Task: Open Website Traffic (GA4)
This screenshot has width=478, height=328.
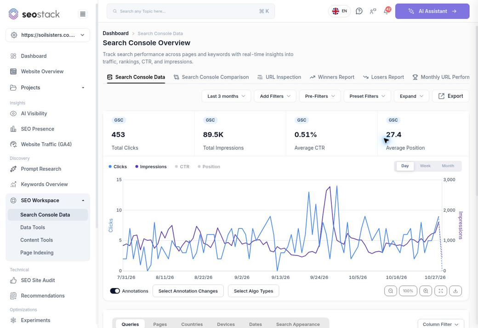Action: (46, 144)
